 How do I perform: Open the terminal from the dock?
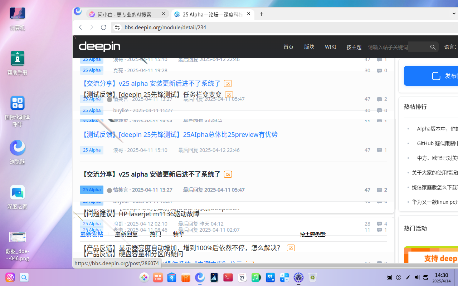click(228, 277)
